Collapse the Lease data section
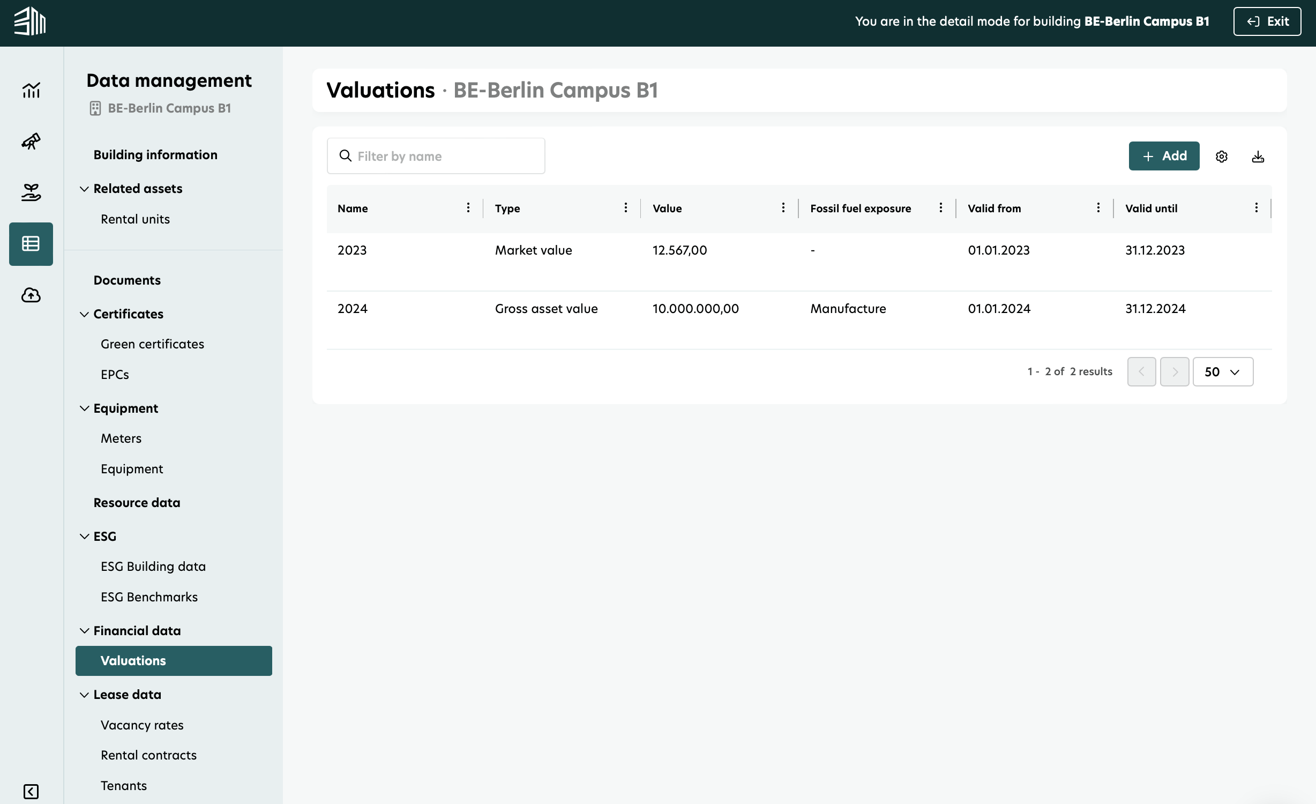This screenshot has height=804, width=1316. point(84,694)
